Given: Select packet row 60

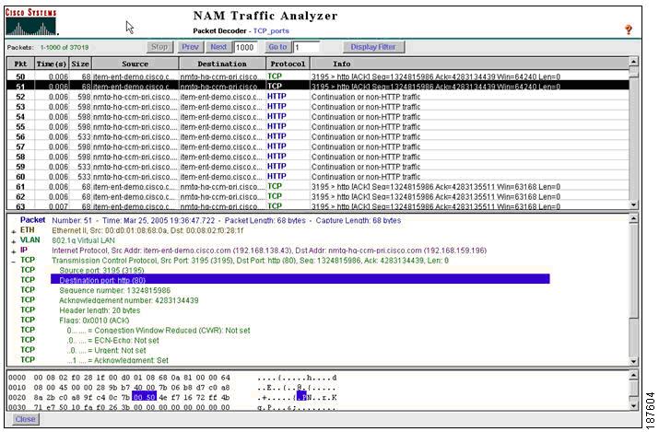Looking at the screenshot, I should coord(318,176).
